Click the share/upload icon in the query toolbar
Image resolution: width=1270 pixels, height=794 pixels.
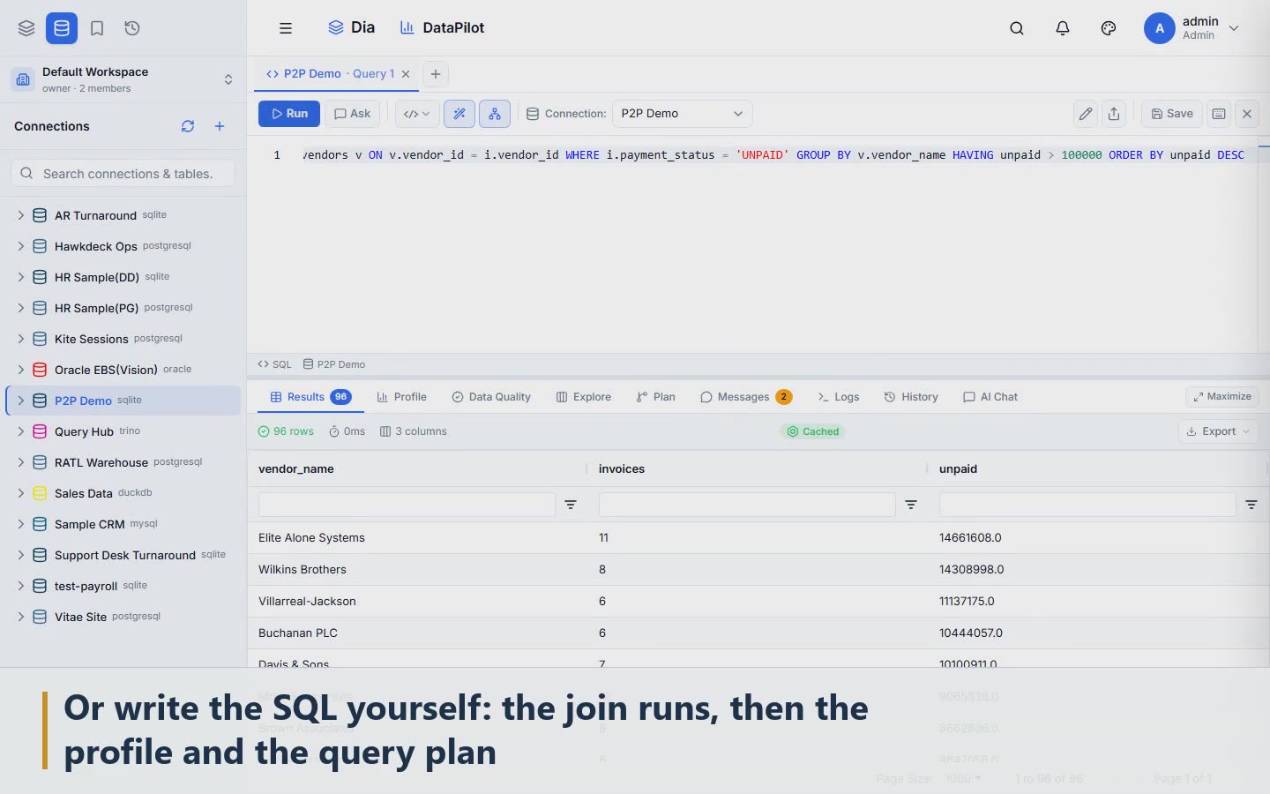click(1114, 114)
